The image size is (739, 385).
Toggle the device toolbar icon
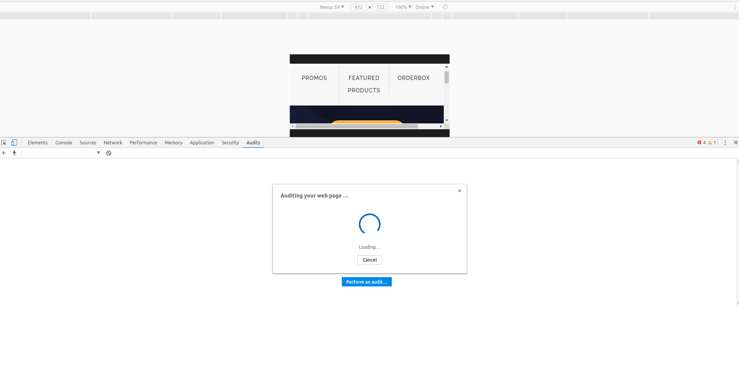tap(14, 142)
